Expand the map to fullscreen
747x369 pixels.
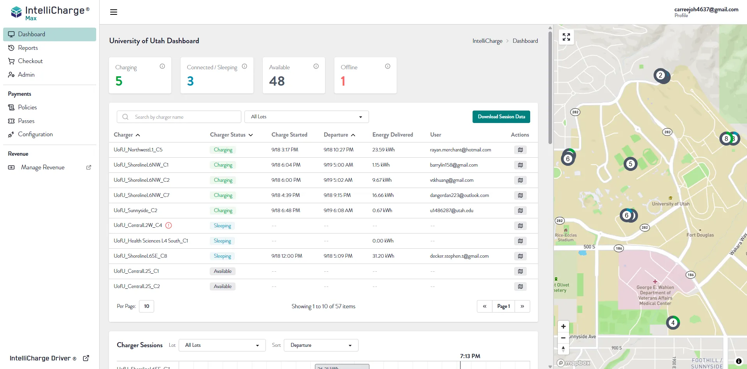click(566, 37)
